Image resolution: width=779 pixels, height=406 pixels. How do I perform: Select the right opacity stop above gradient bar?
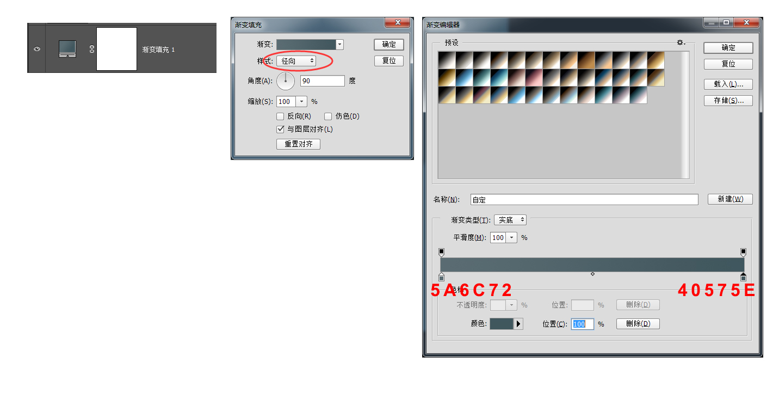(x=743, y=253)
